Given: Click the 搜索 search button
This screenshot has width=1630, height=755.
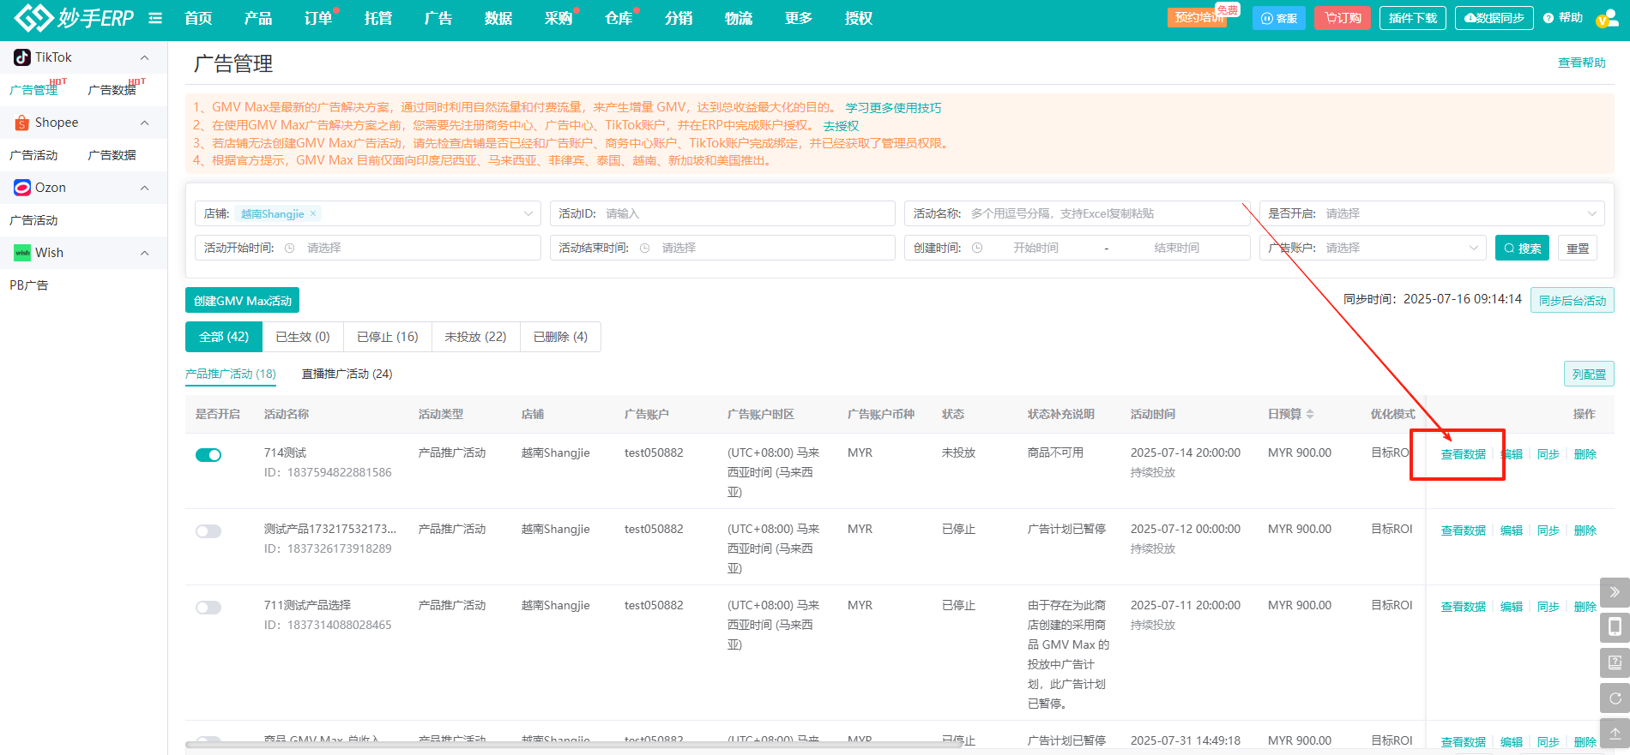Looking at the screenshot, I should tap(1522, 248).
